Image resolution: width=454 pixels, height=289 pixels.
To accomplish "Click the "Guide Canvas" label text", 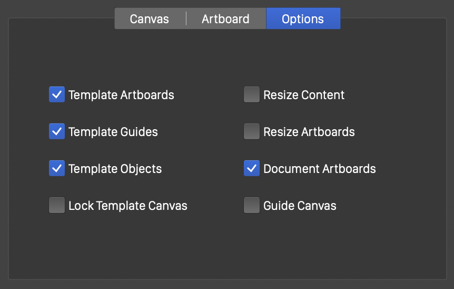I will point(300,206).
